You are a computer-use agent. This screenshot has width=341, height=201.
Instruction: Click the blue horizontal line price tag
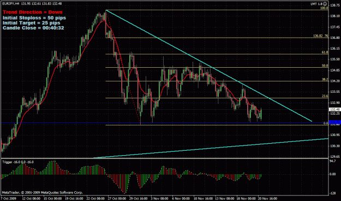[334, 122]
